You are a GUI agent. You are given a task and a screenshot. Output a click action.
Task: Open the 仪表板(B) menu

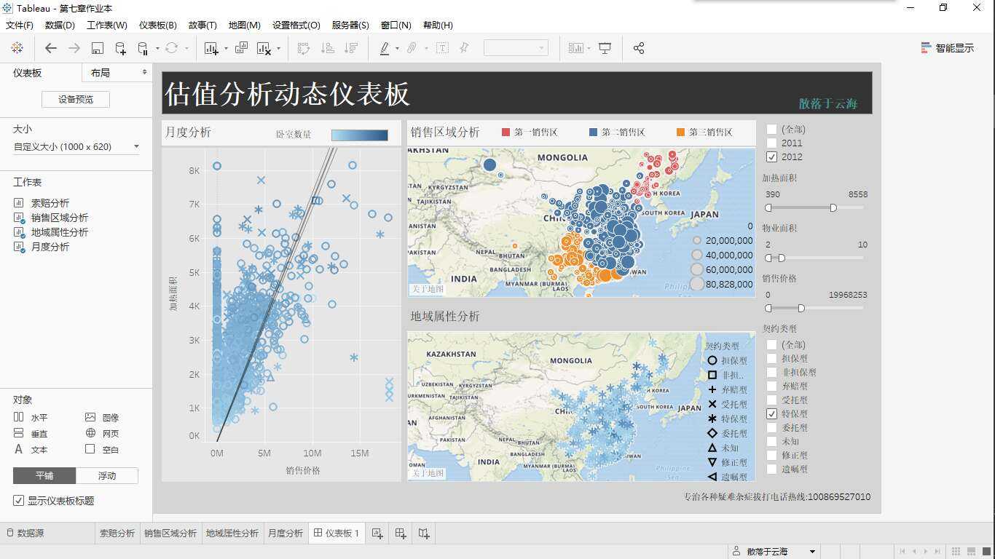tap(157, 25)
